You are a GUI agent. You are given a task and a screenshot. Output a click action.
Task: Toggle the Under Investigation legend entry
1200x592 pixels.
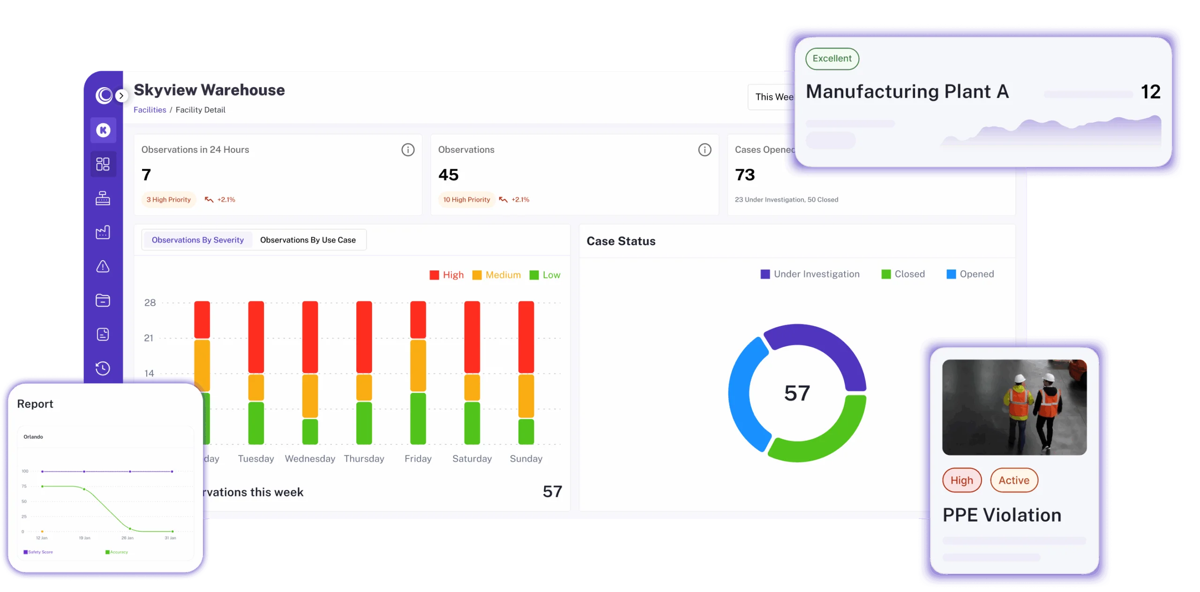tap(810, 274)
